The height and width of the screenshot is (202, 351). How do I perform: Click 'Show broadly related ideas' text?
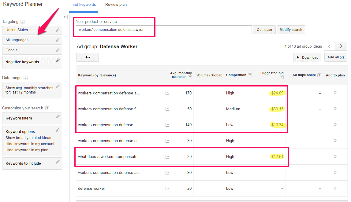28,138
